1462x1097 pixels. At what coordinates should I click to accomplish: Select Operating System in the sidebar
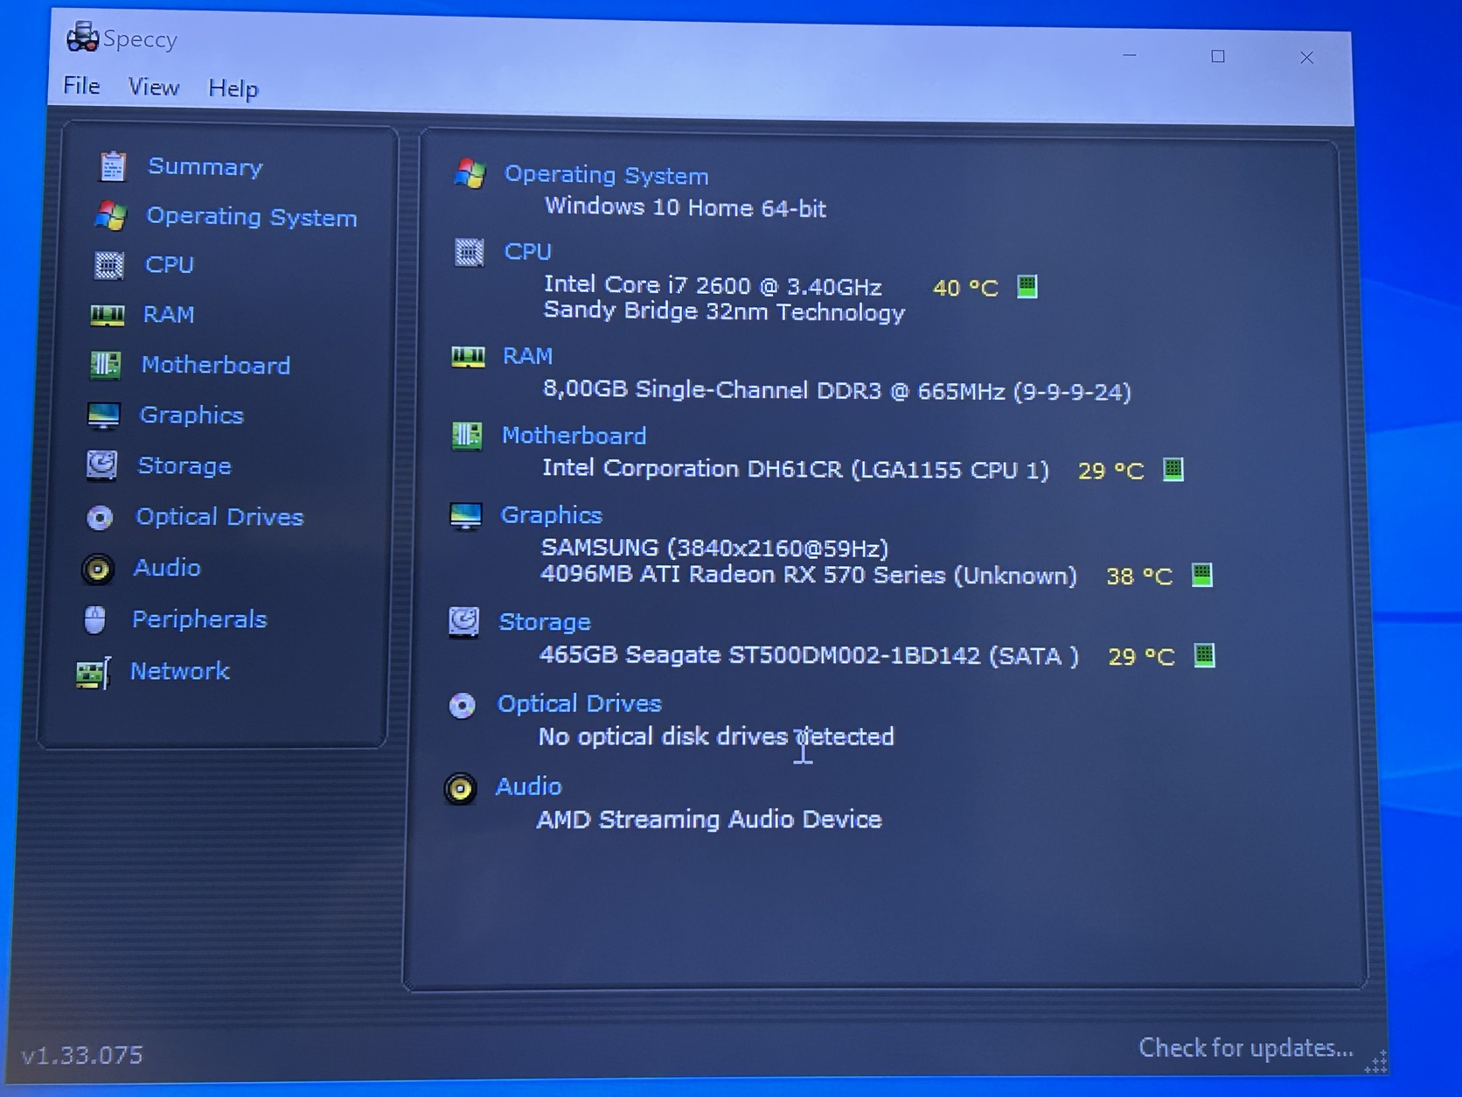pos(252,217)
